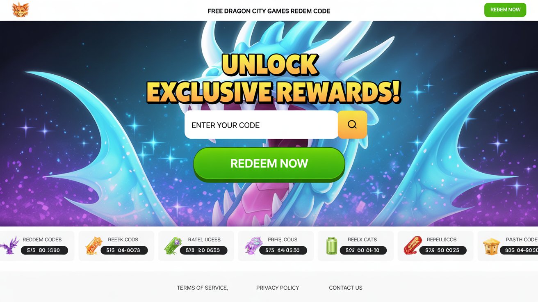Click the code pill under Reelx Cats
538x302 pixels.
pyautogui.click(x=363, y=250)
